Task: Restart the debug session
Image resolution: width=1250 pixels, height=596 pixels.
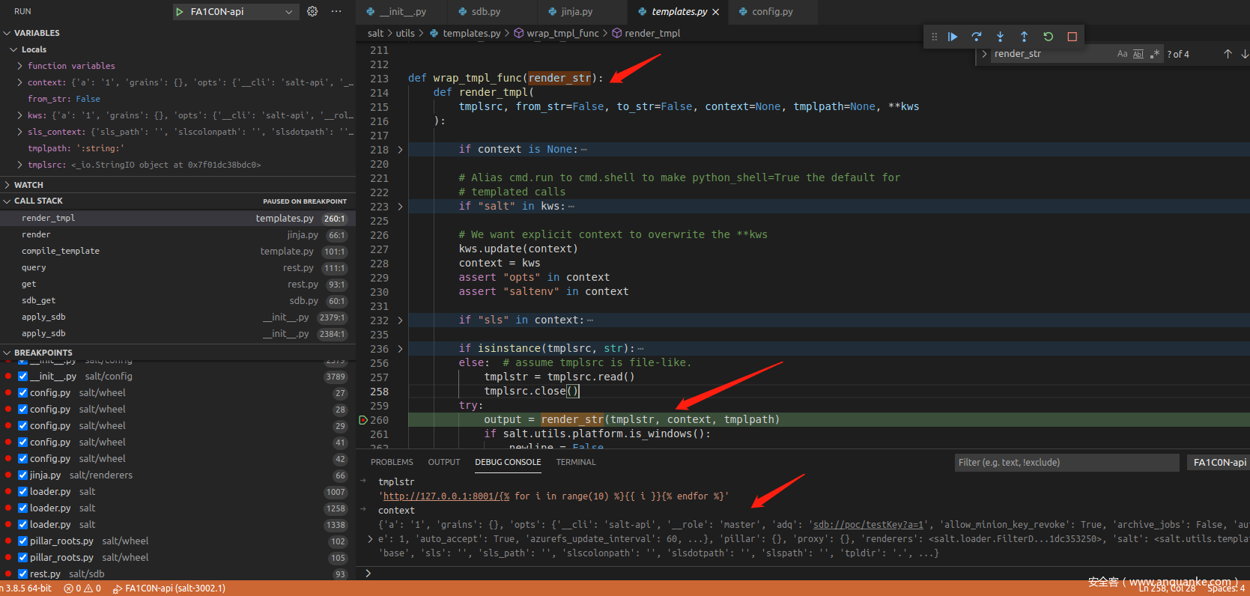Action: click(1048, 37)
